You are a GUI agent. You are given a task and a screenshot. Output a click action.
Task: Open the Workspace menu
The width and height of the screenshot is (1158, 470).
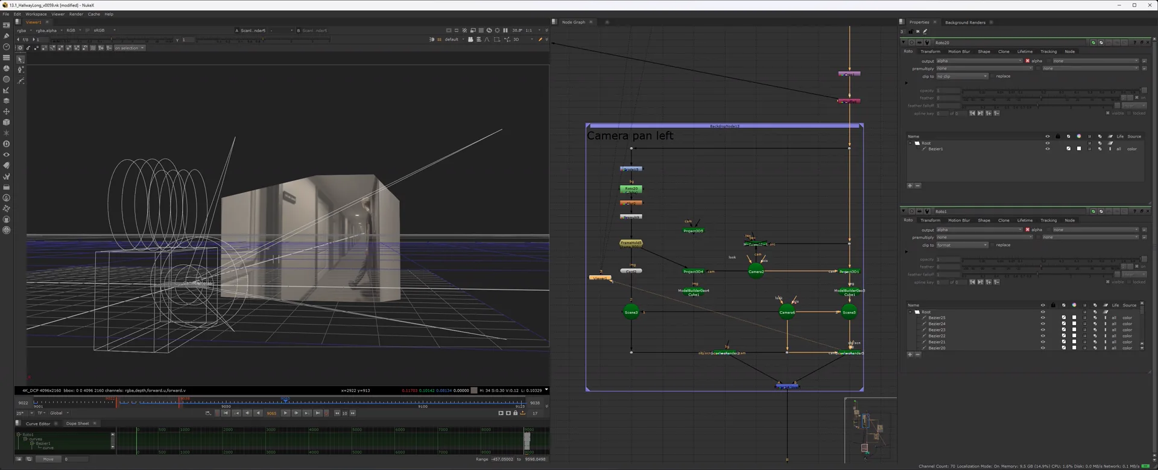(x=36, y=14)
